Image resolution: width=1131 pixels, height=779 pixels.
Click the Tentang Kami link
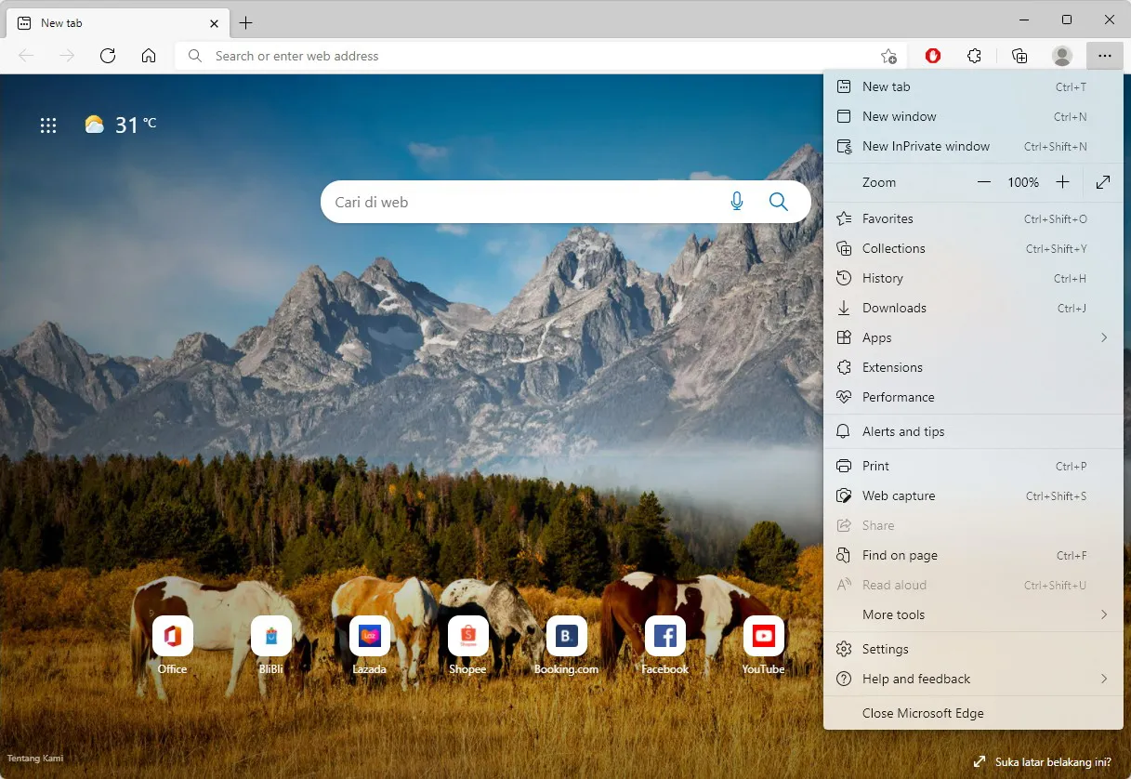click(x=35, y=759)
